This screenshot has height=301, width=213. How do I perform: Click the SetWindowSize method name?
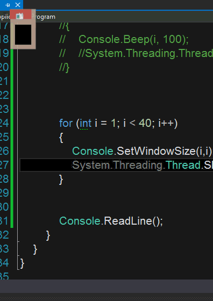pyautogui.click(x=156, y=151)
